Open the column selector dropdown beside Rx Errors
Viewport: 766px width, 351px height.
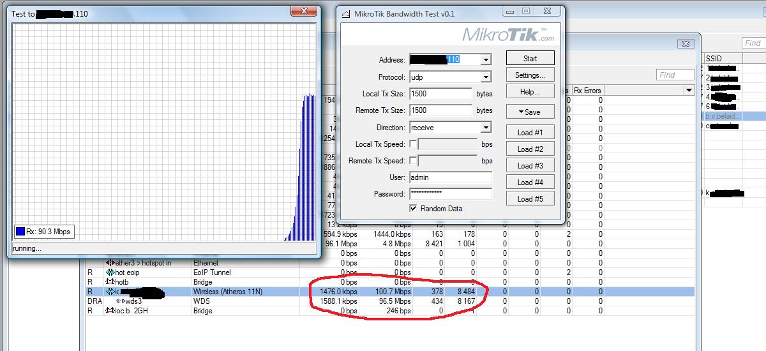click(689, 91)
